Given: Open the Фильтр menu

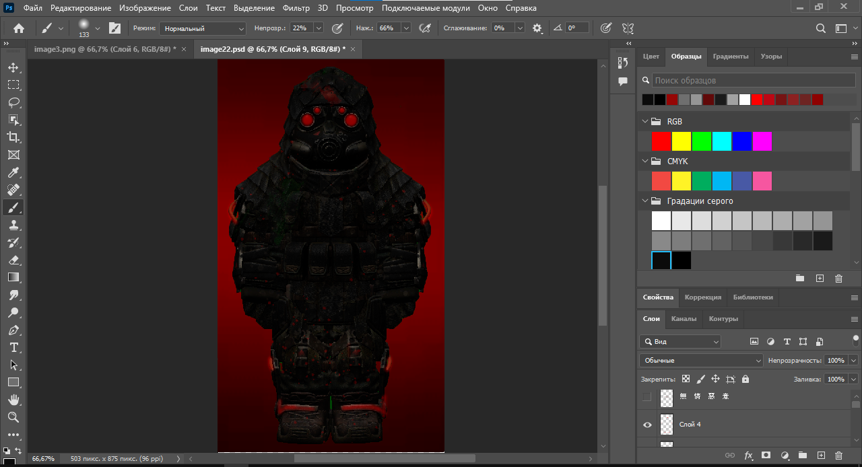Looking at the screenshot, I should click(x=296, y=8).
